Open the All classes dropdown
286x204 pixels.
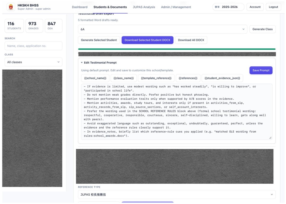34,62
